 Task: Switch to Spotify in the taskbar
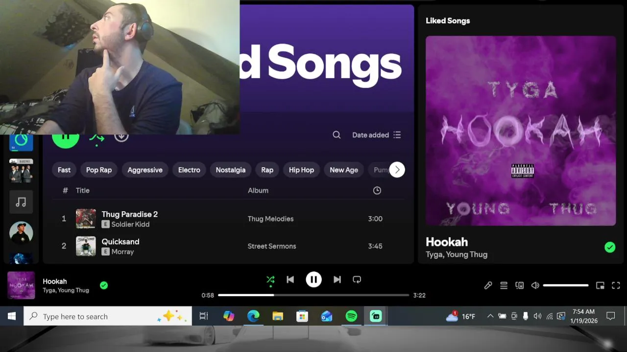[x=351, y=316]
